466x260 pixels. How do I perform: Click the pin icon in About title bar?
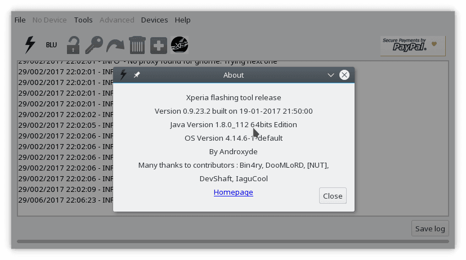click(x=137, y=75)
